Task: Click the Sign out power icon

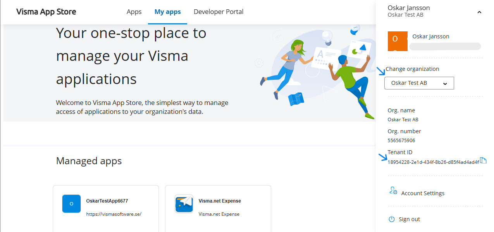Action: pyautogui.click(x=392, y=219)
